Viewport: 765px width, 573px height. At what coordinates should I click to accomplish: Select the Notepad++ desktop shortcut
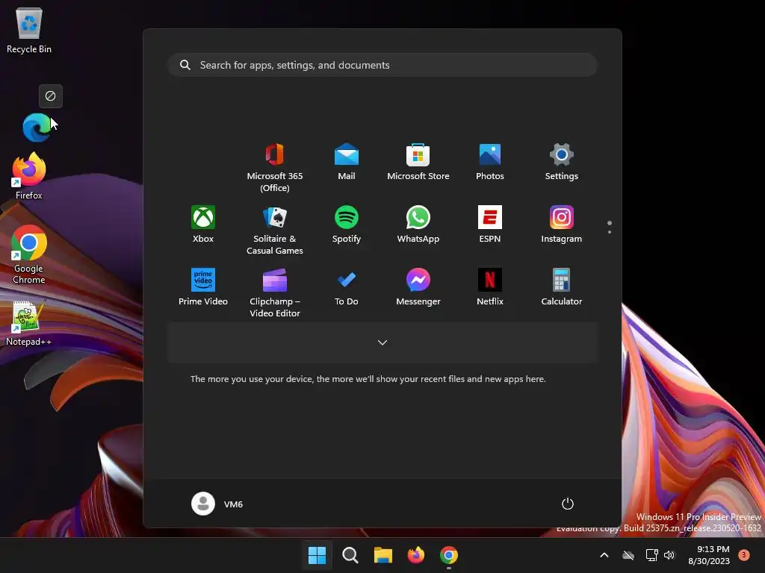click(x=28, y=323)
